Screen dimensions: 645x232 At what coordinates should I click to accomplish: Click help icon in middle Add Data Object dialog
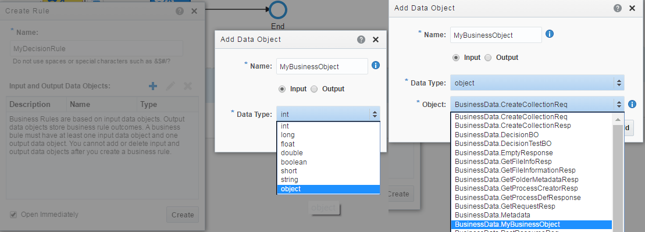361,40
